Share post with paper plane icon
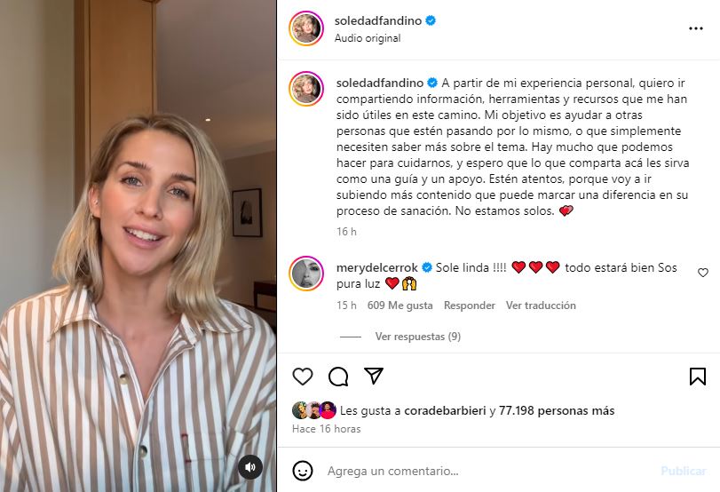720x492 pixels. 374,376
